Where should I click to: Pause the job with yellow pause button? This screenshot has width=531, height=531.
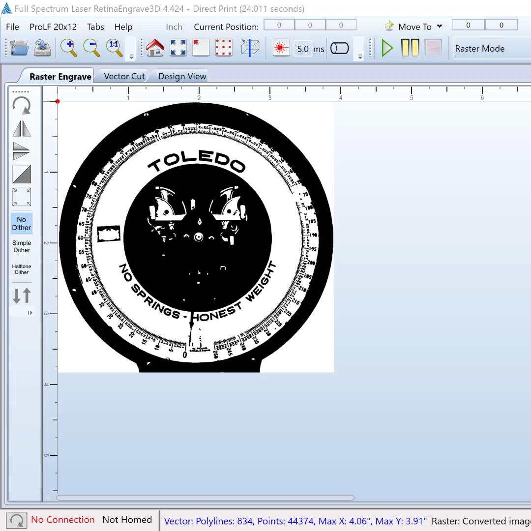(410, 48)
